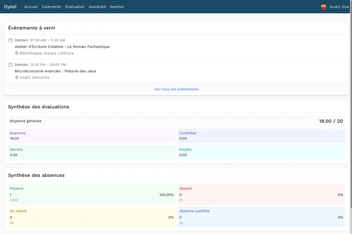The width and height of the screenshot is (352, 234).
Task: Click the Dyssi logo in the navbar
Action: click(10, 7)
